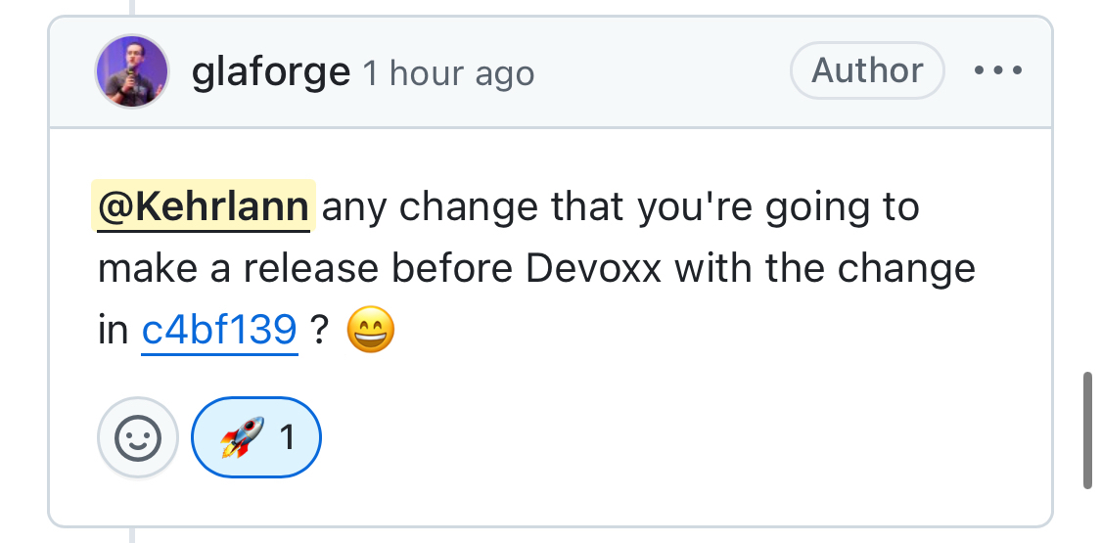The image size is (1101, 543).
Task: Open commit link c4bf139
Action: pyautogui.click(x=219, y=332)
